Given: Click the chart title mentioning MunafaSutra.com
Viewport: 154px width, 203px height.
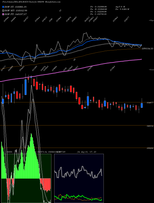Looking at the screenshot, I should 31,2.
